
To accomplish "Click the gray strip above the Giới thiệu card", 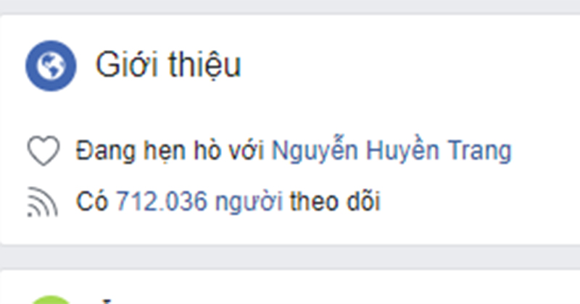I will coord(290,7).
